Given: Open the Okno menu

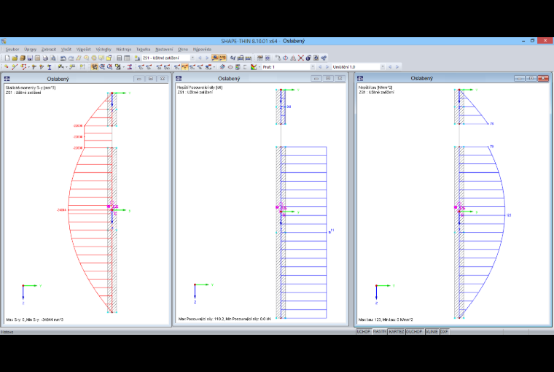Looking at the screenshot, I should pyautogui.click(x=183, y=49).
